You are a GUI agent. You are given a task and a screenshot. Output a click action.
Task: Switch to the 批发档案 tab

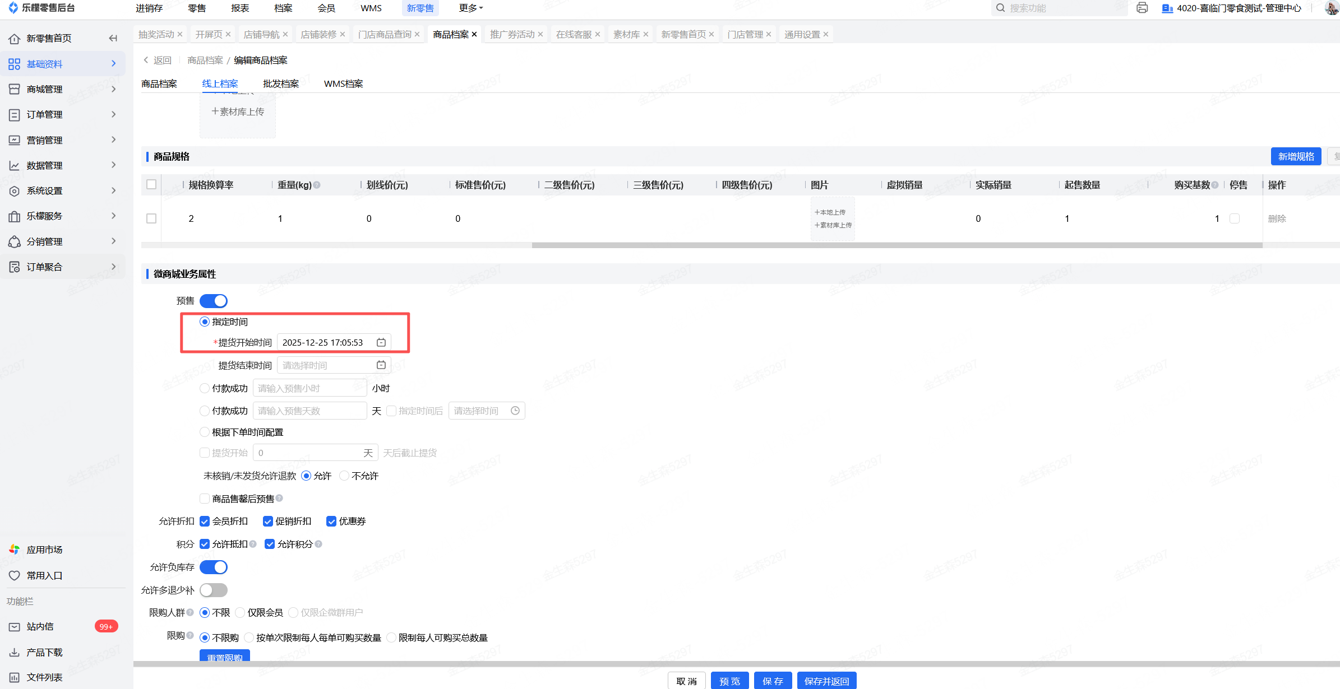[281, 83]
